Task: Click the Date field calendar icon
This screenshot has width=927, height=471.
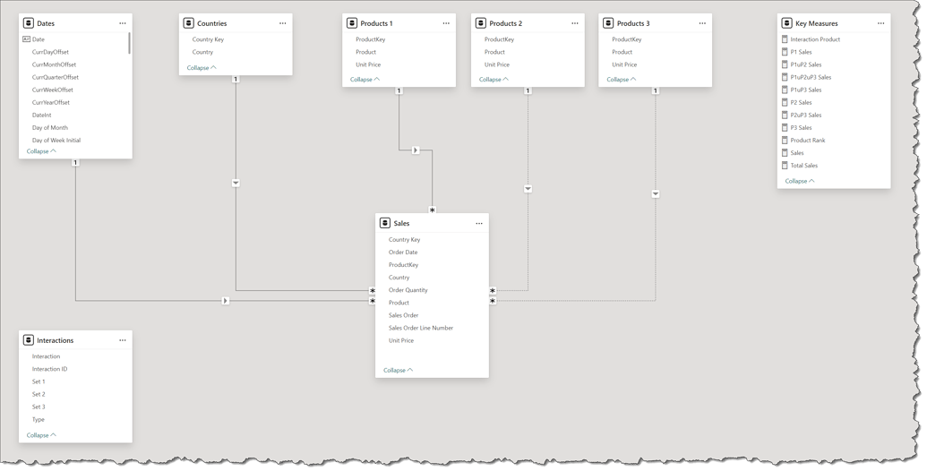Action: 26,39
